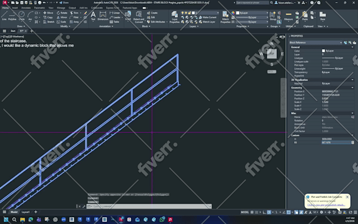Select the Dimension tool
Image resolution: width=358 pixels, height=224 pixels.
pyautogui.click(x=103, y=16)
